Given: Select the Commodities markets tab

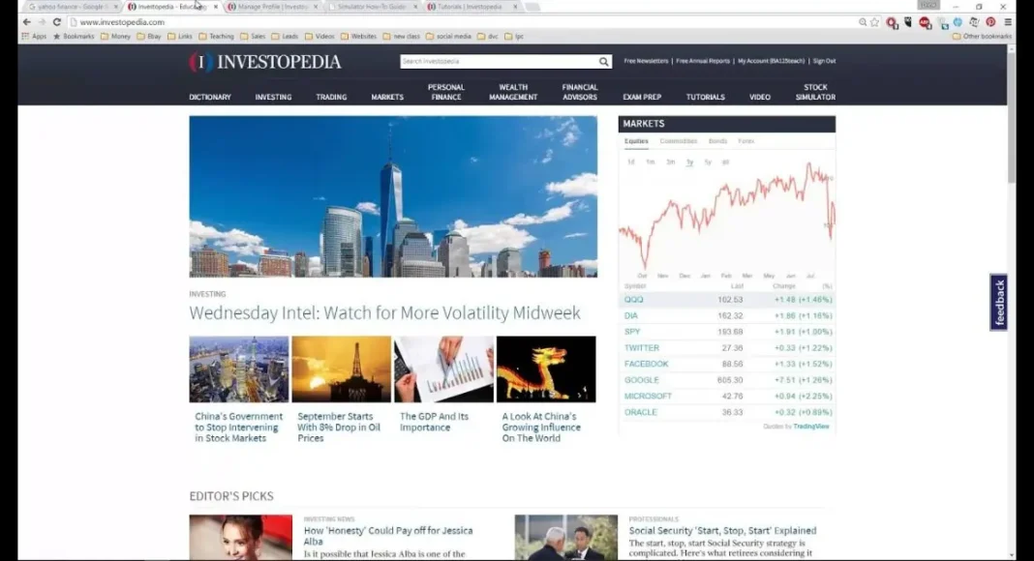Looking at the screenshot, I should (x=678, y=141).
